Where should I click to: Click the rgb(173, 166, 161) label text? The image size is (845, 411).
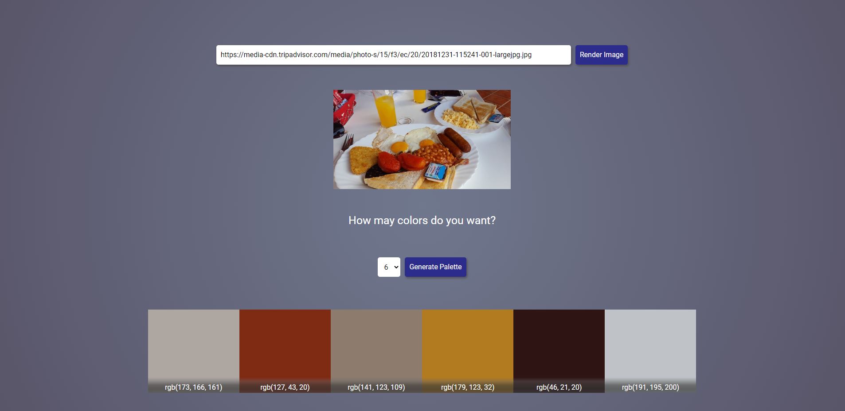(x=194, y=387)
